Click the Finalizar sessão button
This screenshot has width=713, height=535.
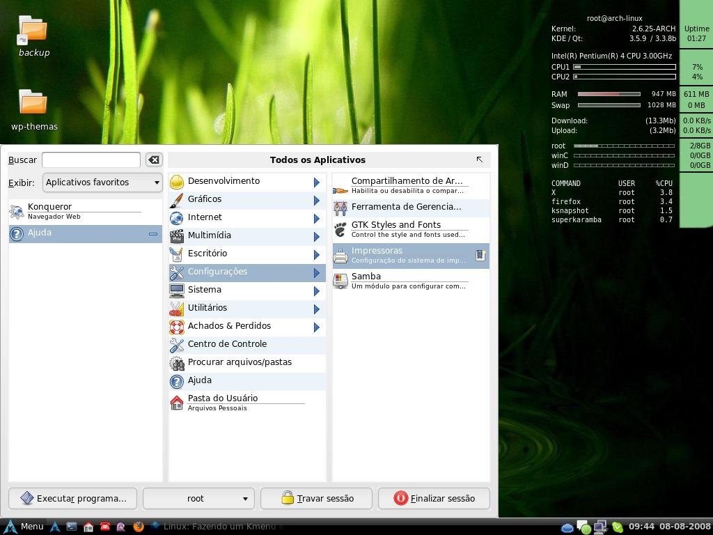pyautogui.click(x=434, y=499)
